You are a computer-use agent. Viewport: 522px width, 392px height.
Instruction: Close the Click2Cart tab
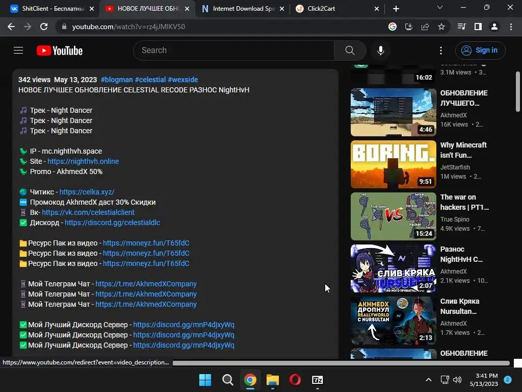coord(377,9)
